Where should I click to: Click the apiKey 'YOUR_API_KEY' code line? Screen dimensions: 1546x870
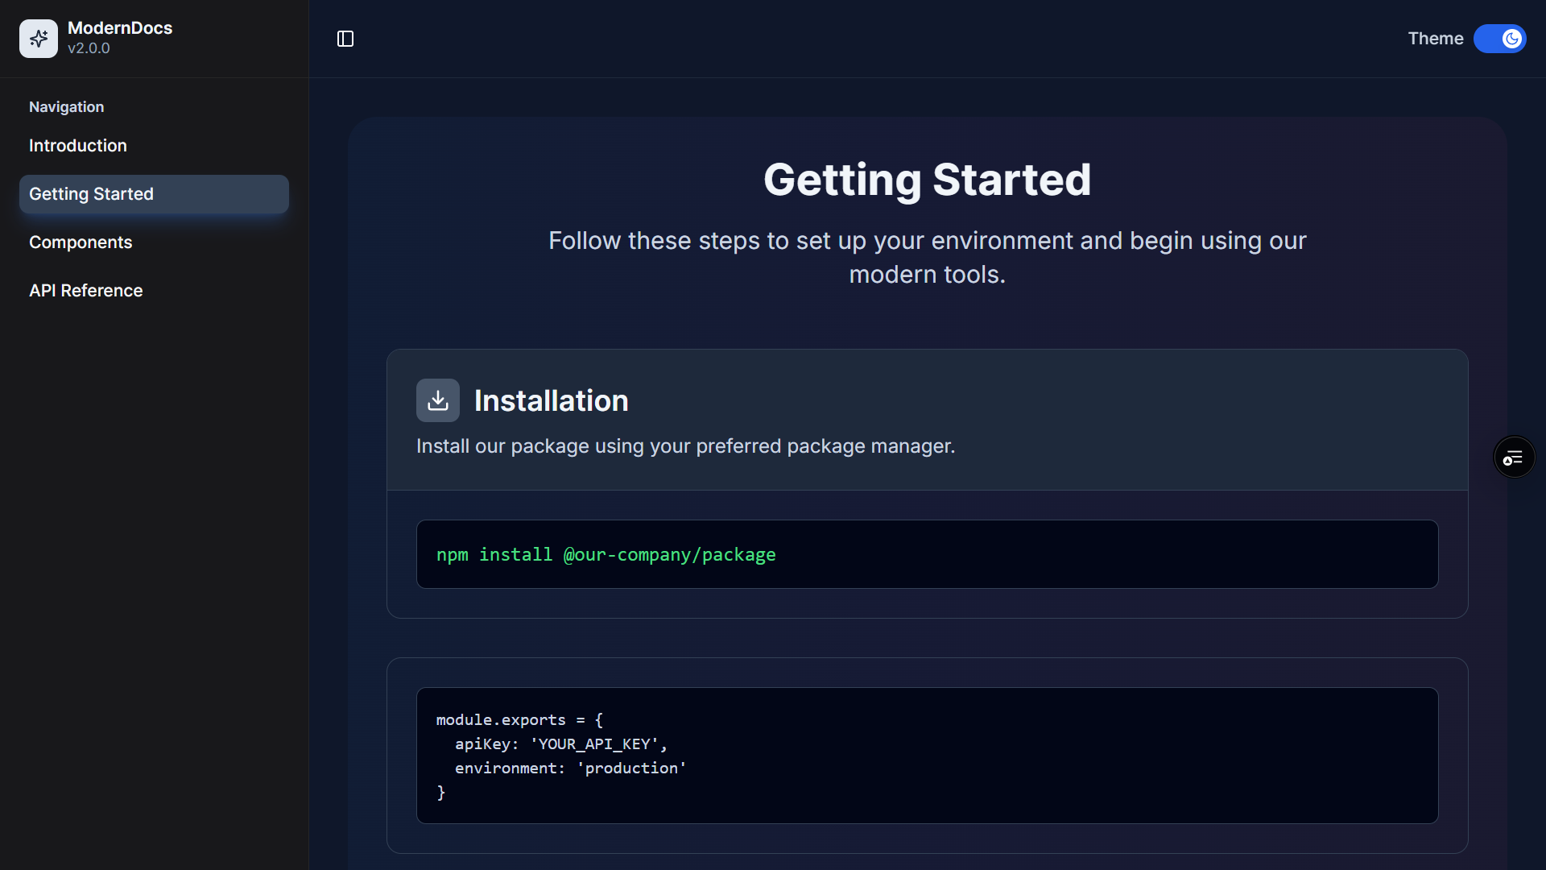(561, 744)
